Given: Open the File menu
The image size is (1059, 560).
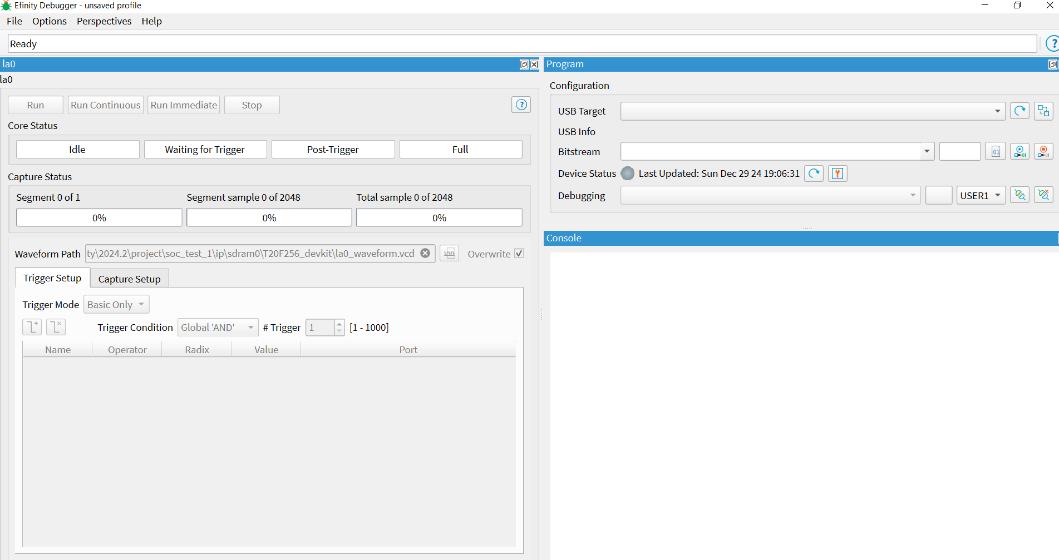Looking at the screenshot, I should [x=14, y=21].
